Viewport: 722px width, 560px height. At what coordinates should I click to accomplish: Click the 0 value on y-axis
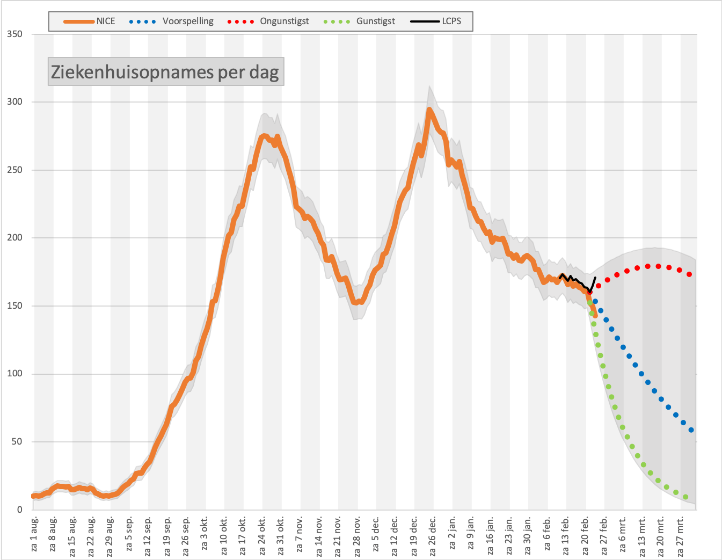coord(20,510)
